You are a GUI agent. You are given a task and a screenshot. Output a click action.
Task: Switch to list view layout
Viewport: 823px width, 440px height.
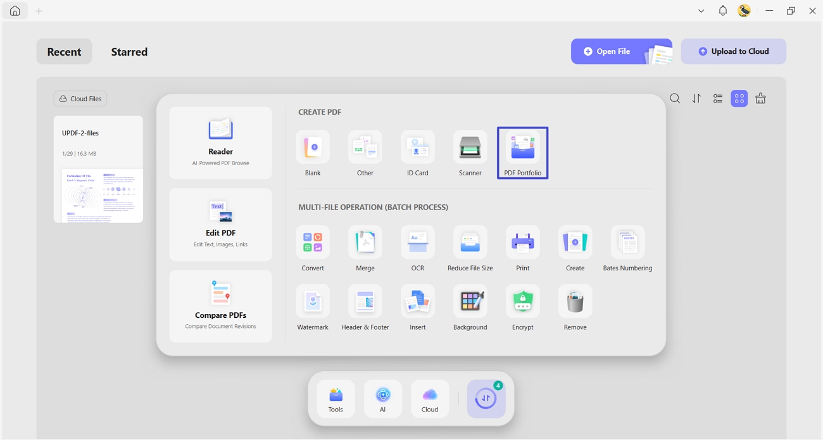click(x=718, y=99)
